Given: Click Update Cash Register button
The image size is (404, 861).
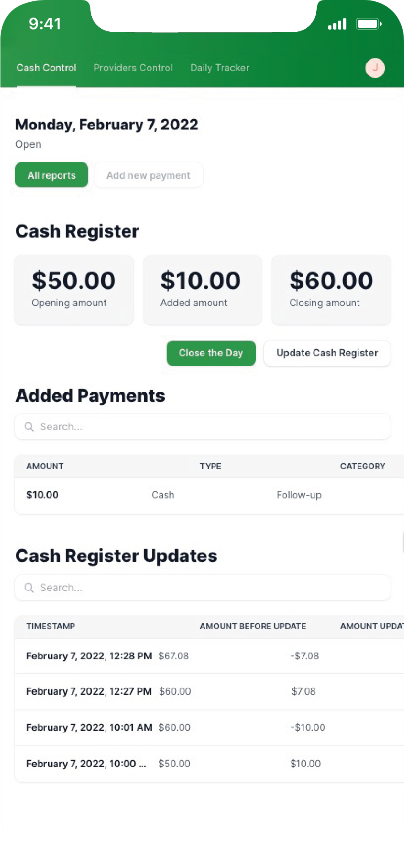Looking at the screenshot, I should point(327,353).
